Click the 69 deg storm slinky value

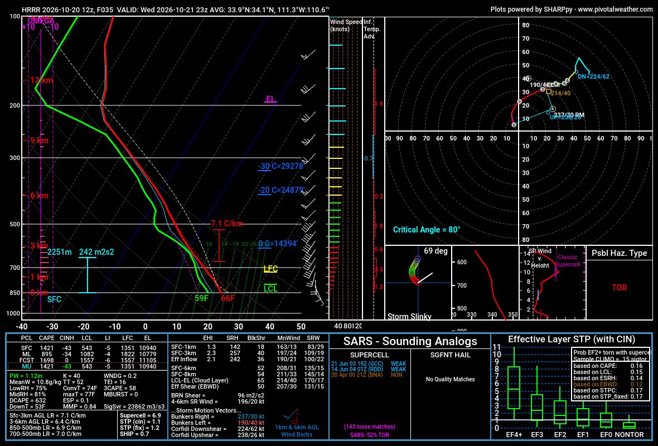click(436, 251)
